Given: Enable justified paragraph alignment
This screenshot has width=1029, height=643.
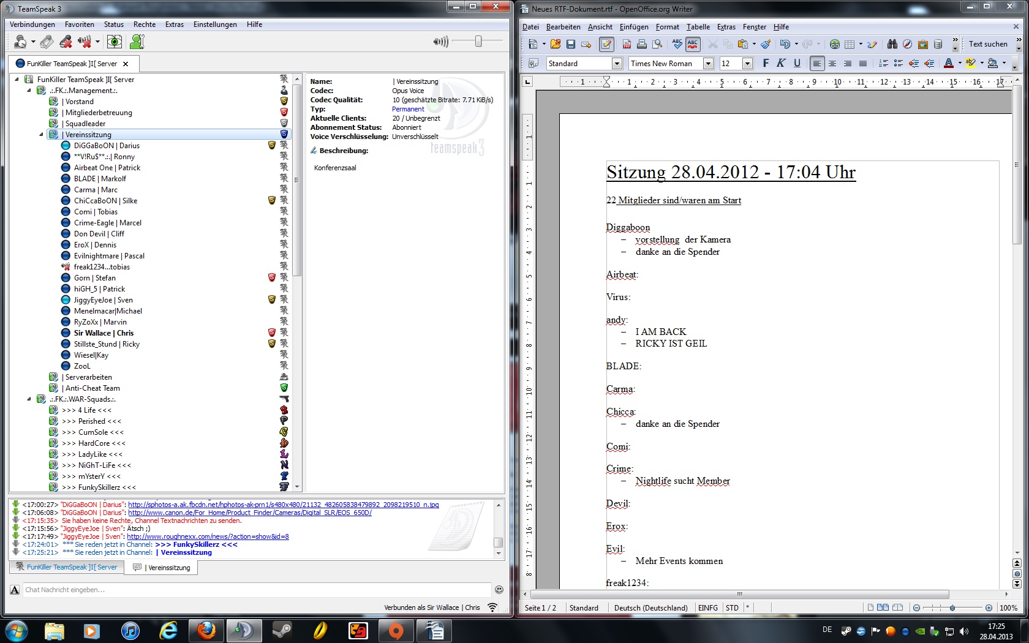Looking at the screenshot, I should [862, 63].
